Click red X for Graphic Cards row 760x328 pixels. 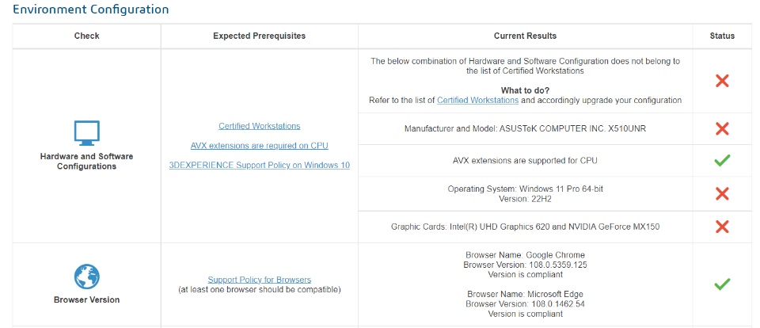coord(721,227)
